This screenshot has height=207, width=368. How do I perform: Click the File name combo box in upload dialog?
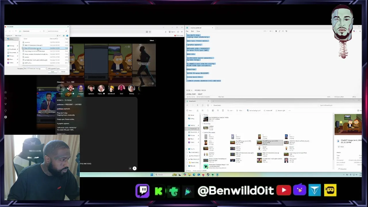35,68
